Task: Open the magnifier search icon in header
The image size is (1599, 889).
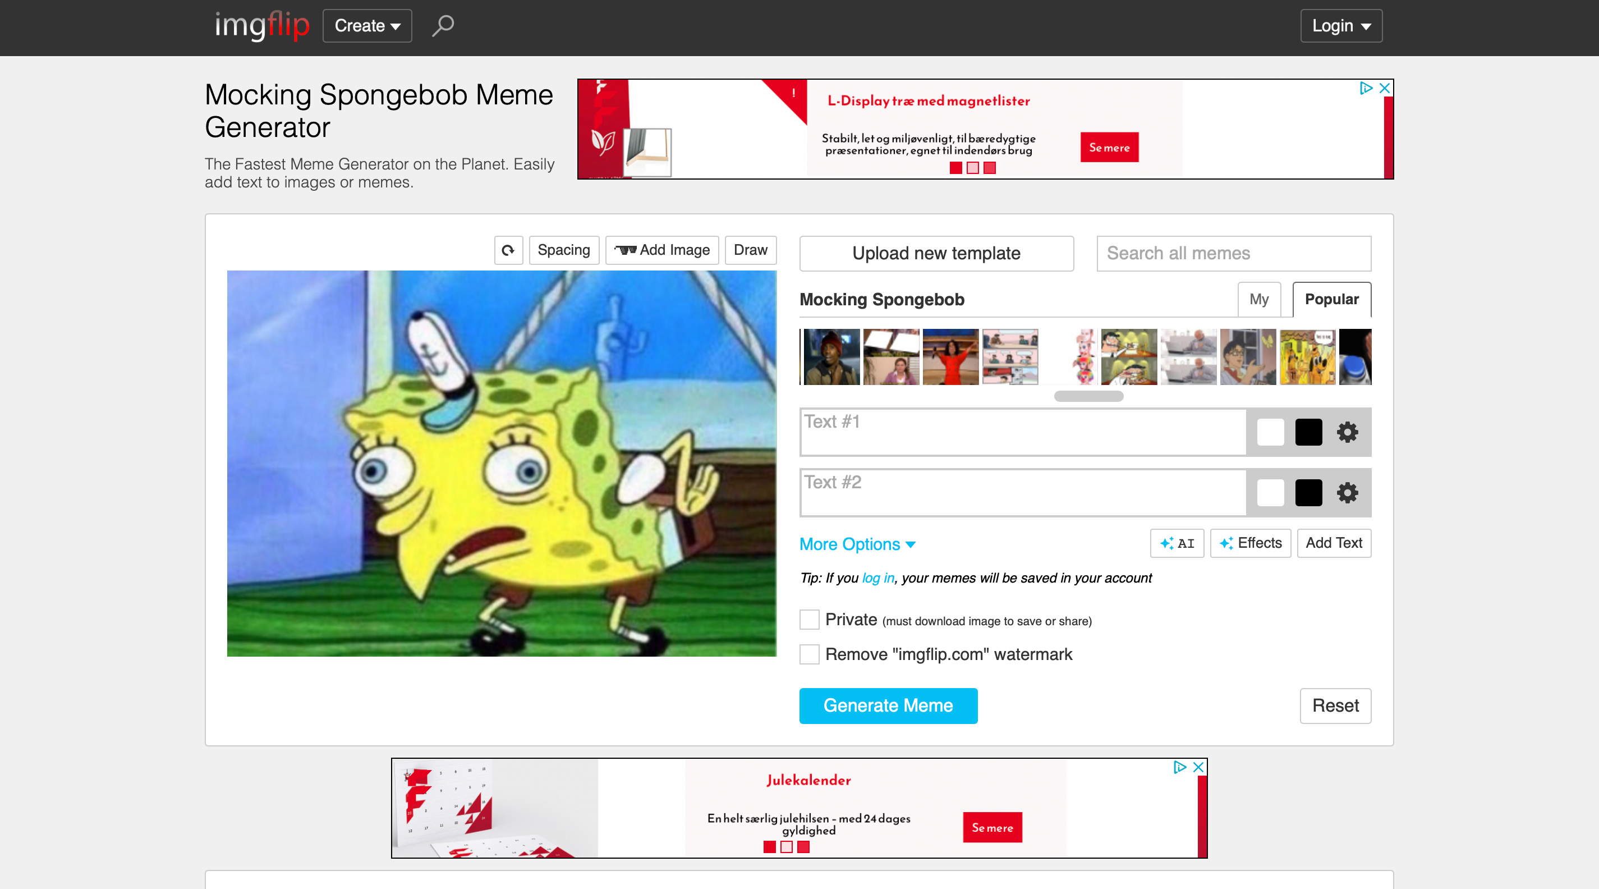Action: [x=443, y=25]
